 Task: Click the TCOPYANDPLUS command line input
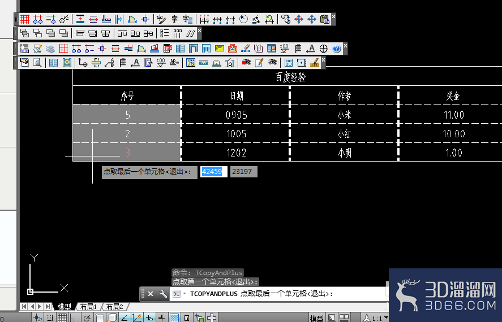pos(278,294)
